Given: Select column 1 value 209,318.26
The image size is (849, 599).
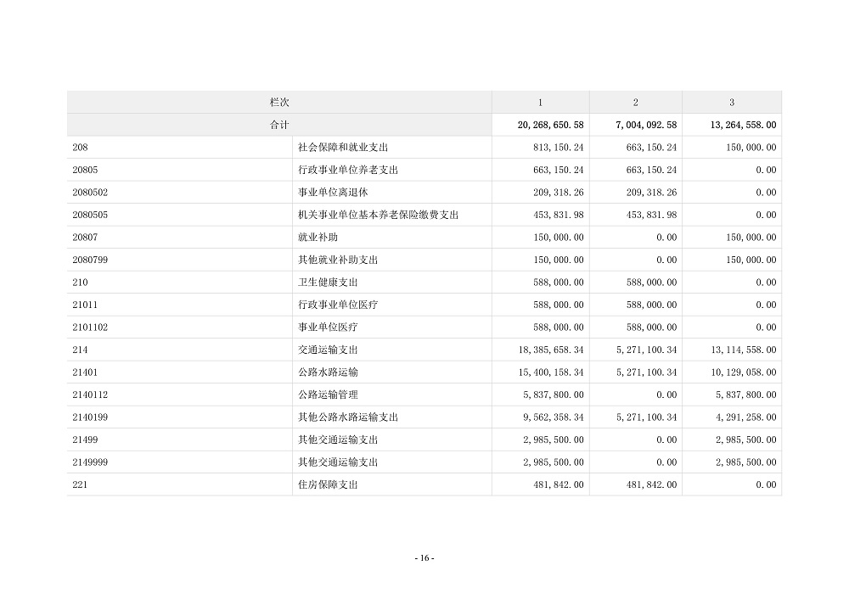Looking at the screenshot, I should pyautogui.click(x=559, y=192).
